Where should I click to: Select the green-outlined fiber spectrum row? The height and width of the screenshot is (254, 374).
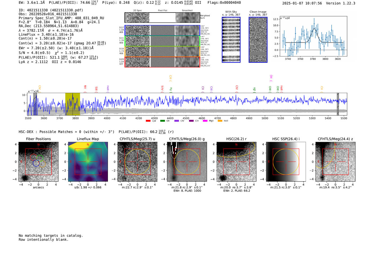point(162,41)
